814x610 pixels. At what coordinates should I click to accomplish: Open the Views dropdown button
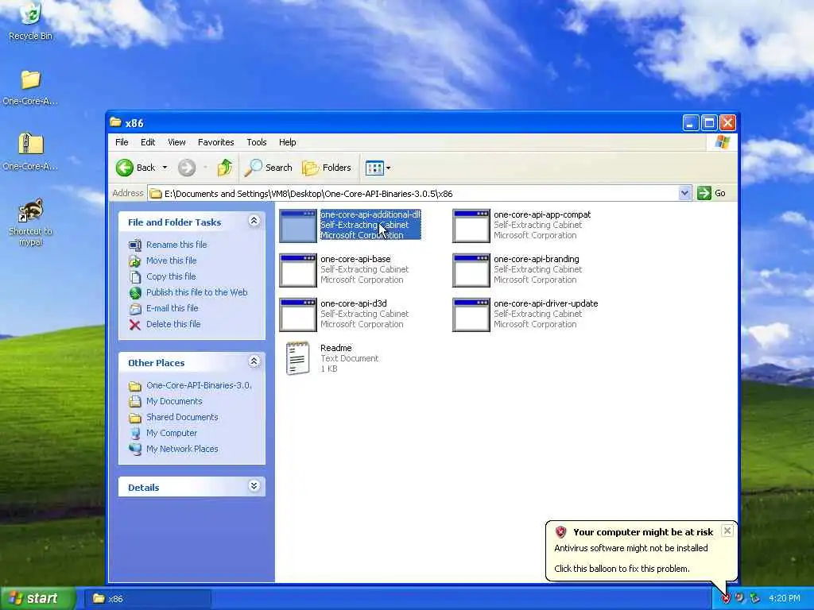pos(378,168)
